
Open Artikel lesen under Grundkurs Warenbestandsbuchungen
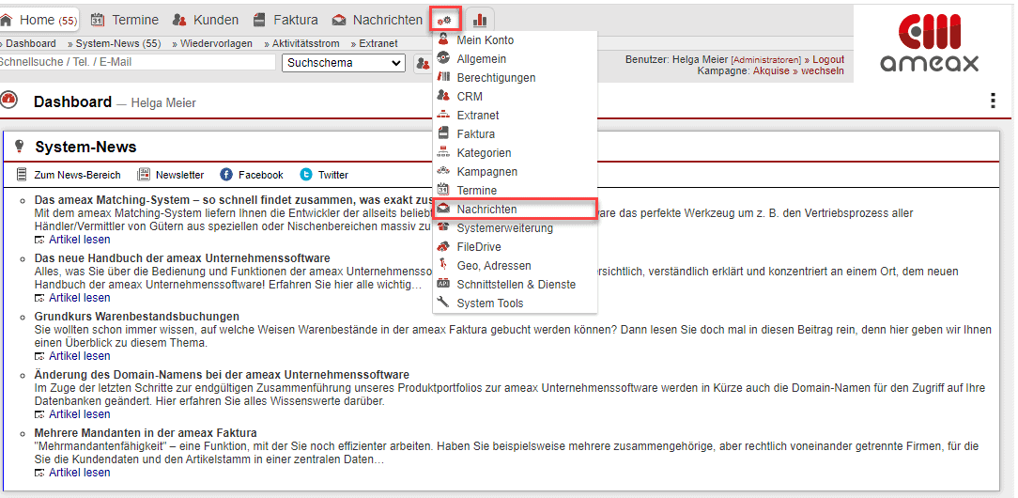pyautogui.click(x=79, y=356)
